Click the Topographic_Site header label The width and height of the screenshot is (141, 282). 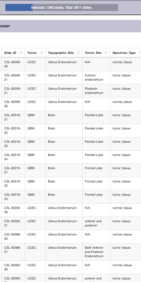click(61, 53)
